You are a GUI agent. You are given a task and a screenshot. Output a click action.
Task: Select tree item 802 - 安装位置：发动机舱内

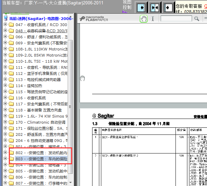click(41, 153)
